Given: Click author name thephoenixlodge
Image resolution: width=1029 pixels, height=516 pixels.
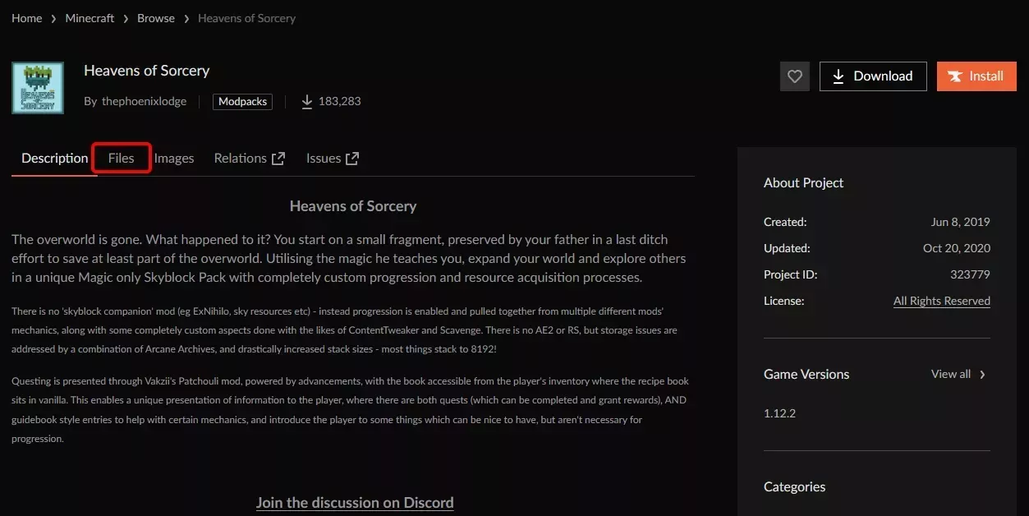Looking at the screenshot, I should (x=144, y=101).
